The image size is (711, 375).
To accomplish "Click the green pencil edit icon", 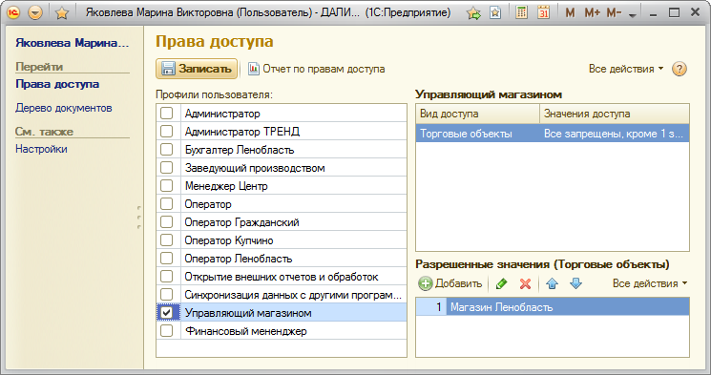I will [x=501, y=283].
